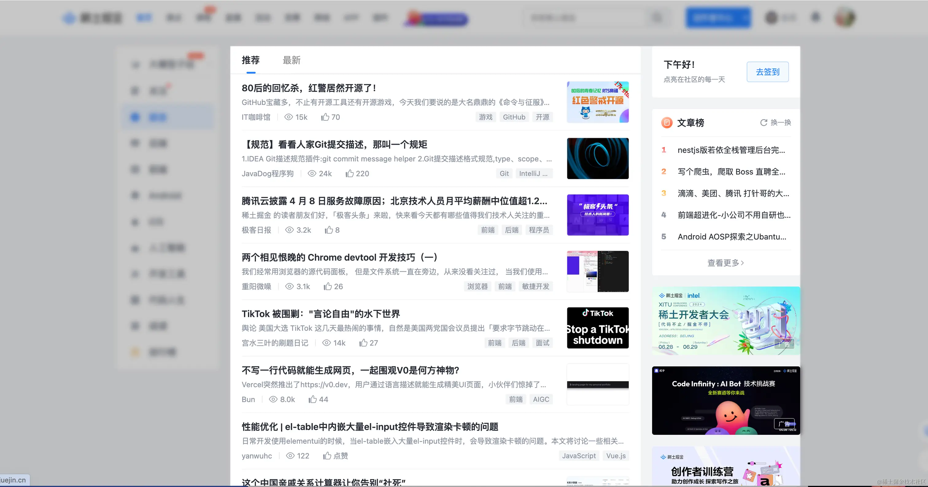Open ranking item 3 滴滴、美团、腾讯

click(733, 193)
